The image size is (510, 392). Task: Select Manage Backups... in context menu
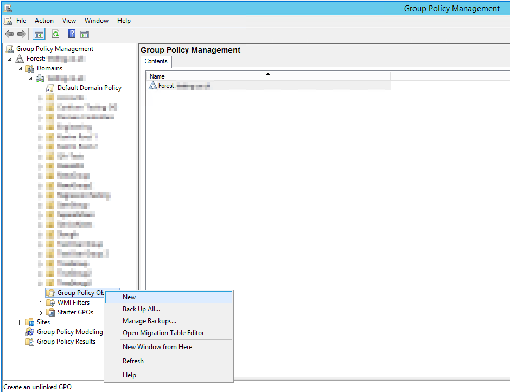tap(169, 321)
